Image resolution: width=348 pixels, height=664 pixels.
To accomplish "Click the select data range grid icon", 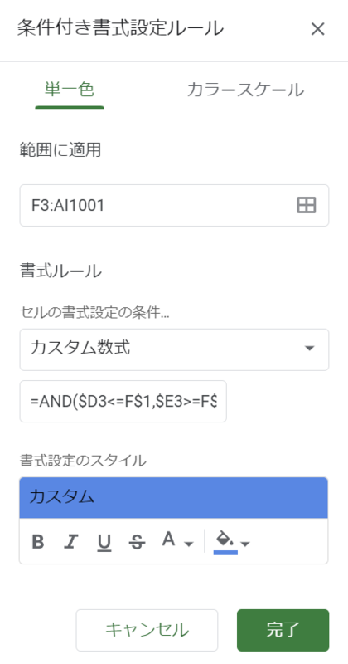I will pos(307,205).
